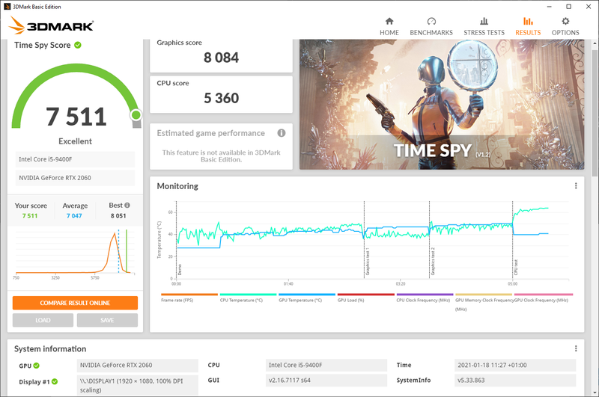This screenshot has height=397, width=599.
Task: Click the CPU score 5 360 value
Action: 221,98
